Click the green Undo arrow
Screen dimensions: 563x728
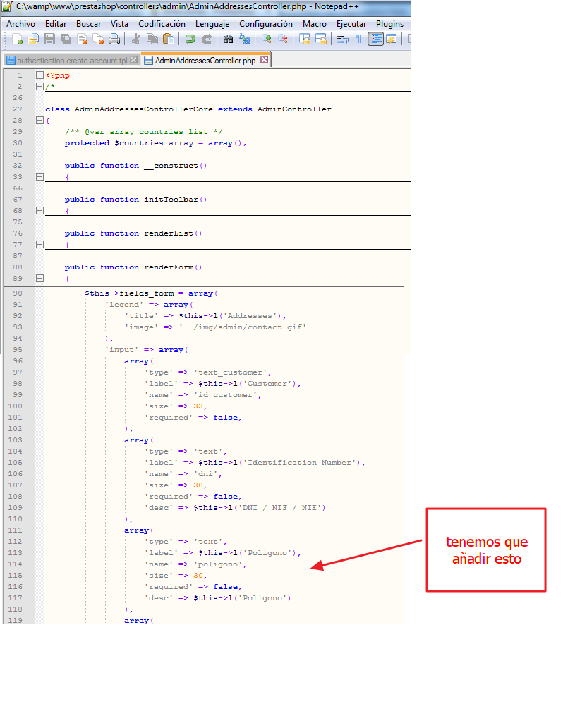point(190,39)
